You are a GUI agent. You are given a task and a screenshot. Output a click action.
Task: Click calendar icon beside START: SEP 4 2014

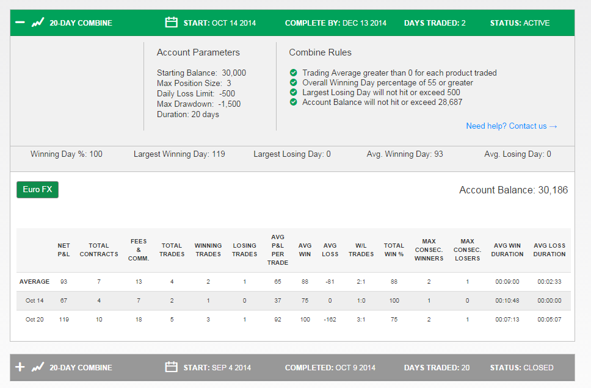click(x=171, y=367)
